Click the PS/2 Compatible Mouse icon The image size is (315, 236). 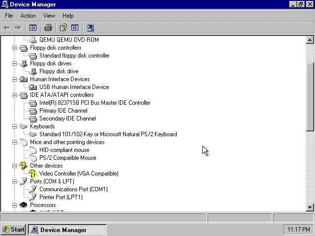click(x=33, y=158)
